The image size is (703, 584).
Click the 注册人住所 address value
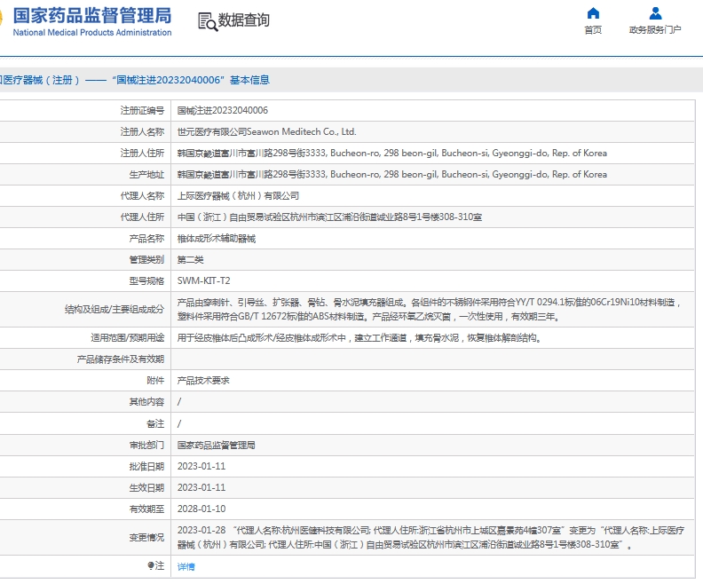391,154
